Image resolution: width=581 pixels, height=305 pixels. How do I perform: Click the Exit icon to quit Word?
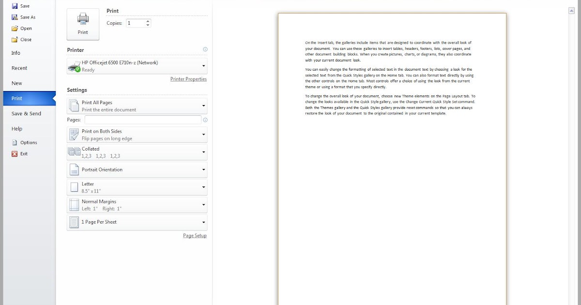coord(14,153)
